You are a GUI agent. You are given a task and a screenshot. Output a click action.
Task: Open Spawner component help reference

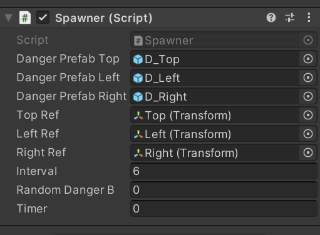[x=271, y=17]
